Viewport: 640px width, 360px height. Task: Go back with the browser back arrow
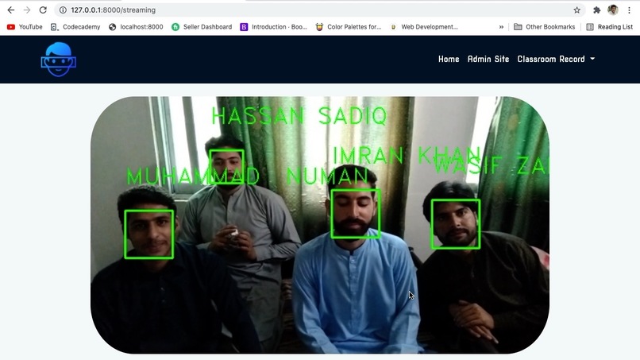click(11, 10)
